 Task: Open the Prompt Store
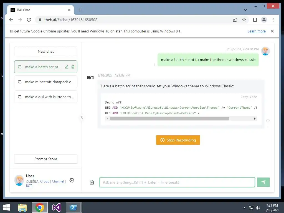46,159
